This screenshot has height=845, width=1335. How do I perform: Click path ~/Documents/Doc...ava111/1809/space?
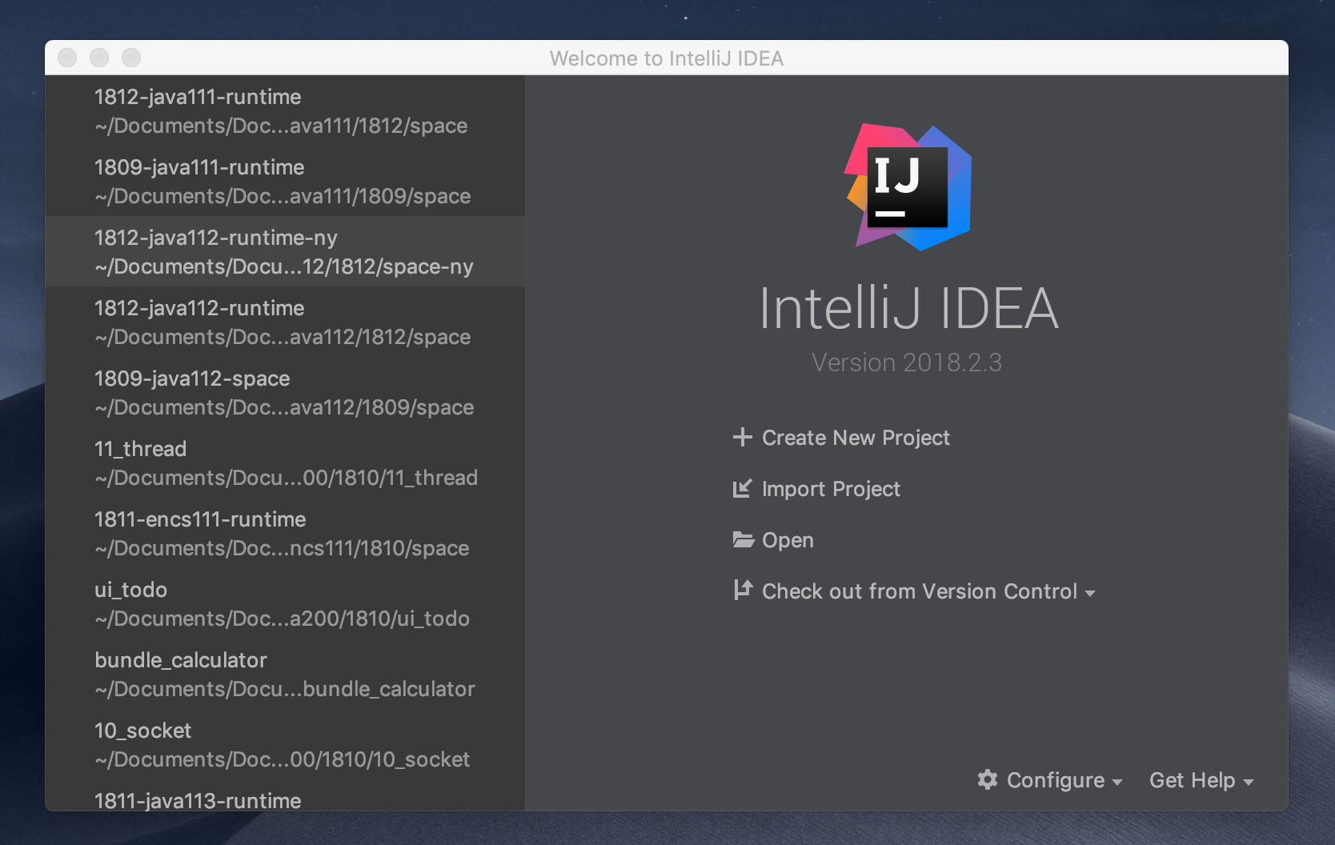point(283,196)
